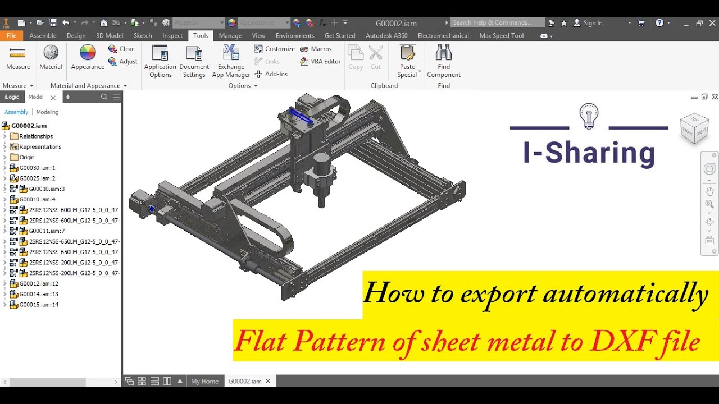Click Search Help & Commands field
The height and width of the screenshot is (404, 719).
coord(498,23)
